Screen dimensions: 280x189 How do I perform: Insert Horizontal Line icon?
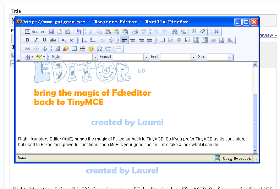click(x=82, y=49)
